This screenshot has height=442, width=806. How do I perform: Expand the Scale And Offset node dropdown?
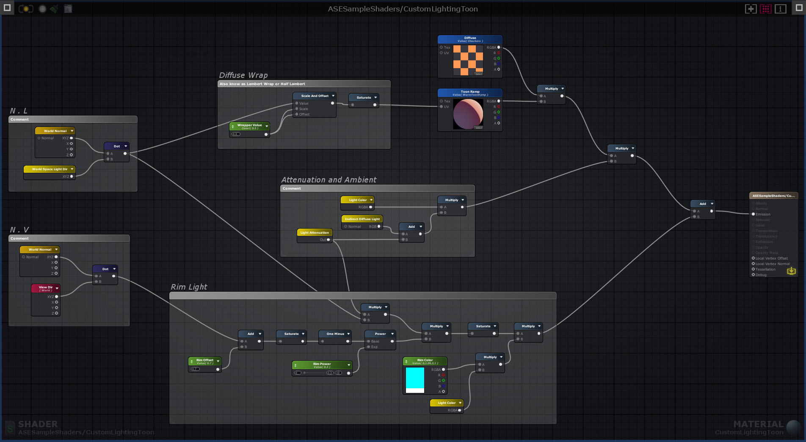333,96
